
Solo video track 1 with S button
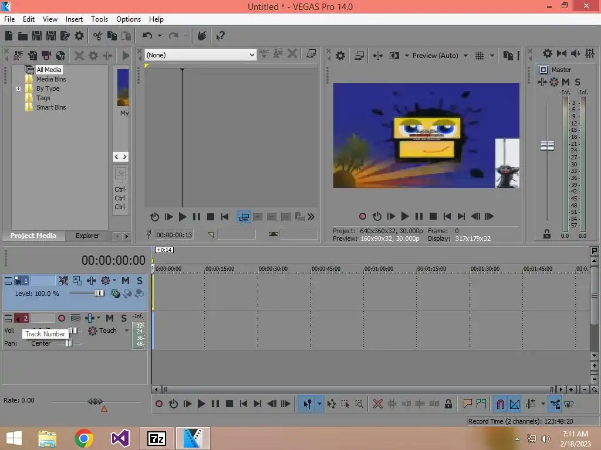point(140,281)
